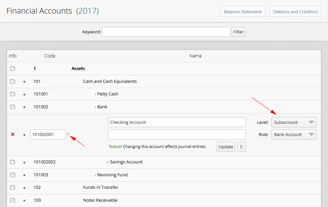Select the Revolving Fund account row

(112, 175)
